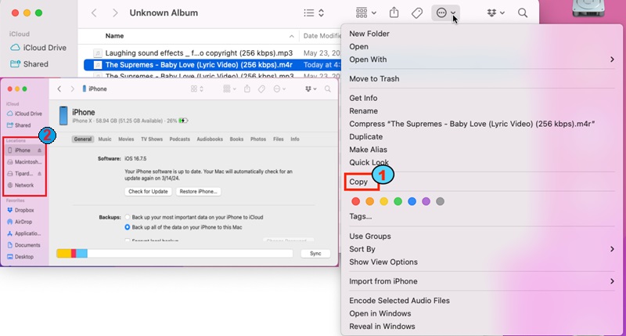Open iCloud Drive in the back window sidebar
This screenshot has height=336, width=626.
36,48
